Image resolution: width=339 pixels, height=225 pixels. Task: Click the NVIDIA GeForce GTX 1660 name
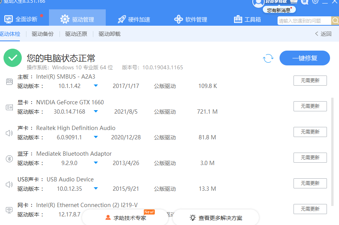pos(70,102)
